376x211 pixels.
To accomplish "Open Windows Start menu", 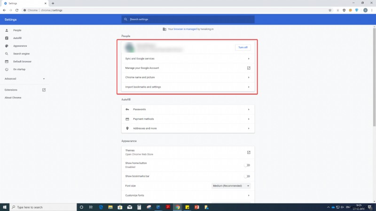I will (5, 207).
